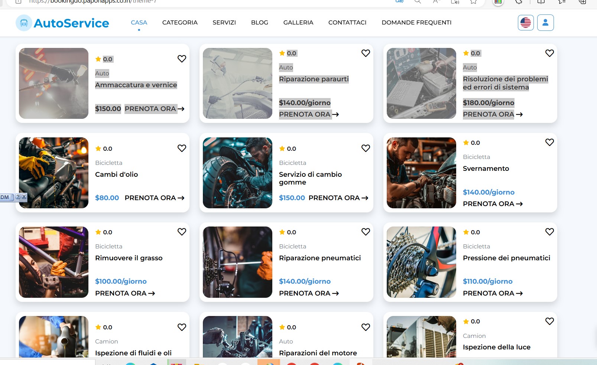Click the browser address bar URL

pyautogui.click(x=93, y=2)
